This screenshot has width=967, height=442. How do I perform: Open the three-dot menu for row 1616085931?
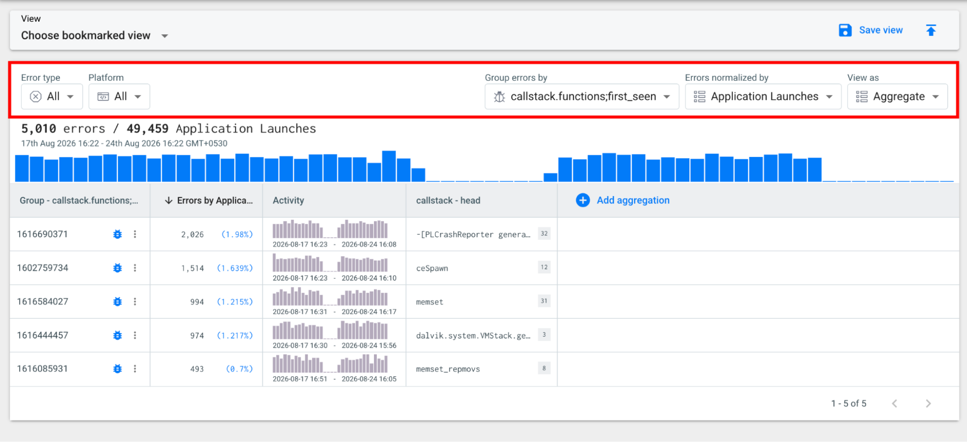pyautogui.click(x=135, y=369)
